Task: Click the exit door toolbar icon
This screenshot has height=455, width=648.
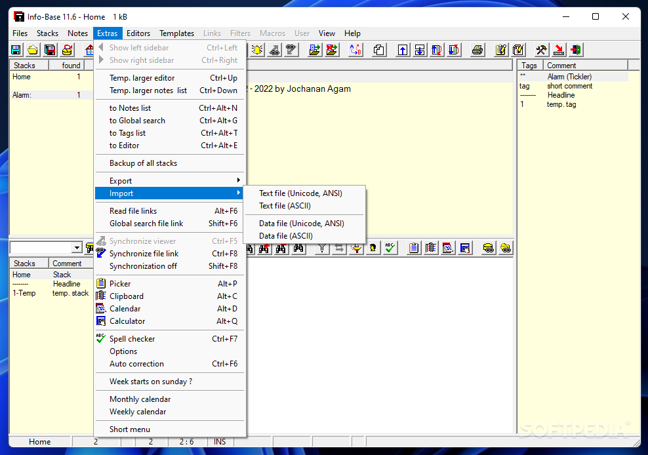Action: (576, 50)
